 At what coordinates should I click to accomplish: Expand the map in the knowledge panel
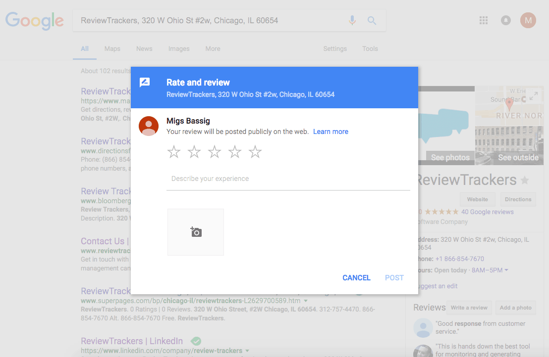[534, 95]
